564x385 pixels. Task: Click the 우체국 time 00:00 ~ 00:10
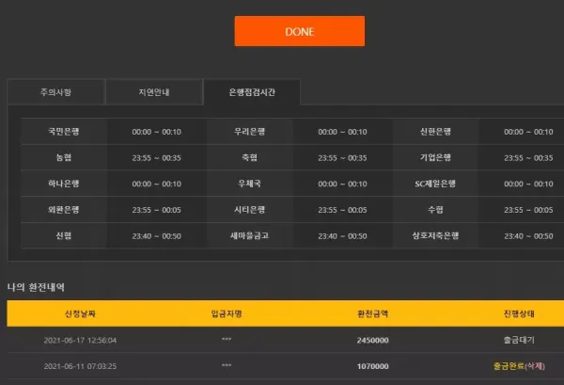[342, 184]
